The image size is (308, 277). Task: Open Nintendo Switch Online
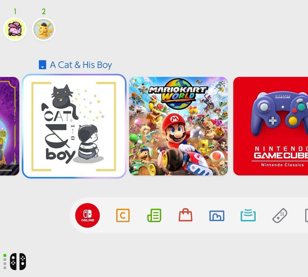click(87, 215)
